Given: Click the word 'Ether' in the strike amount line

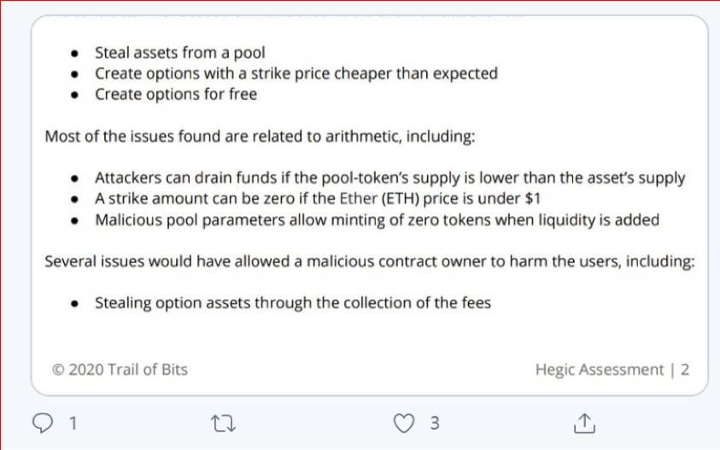Looking at the screenshot, I should click(x=358, y=198).
